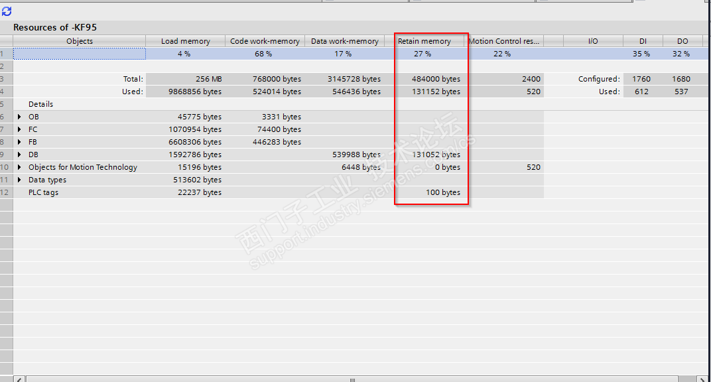Click the 45775 bytes OB load cell

point(186,117)
